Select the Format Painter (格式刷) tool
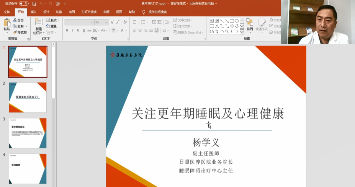The height and width of the screenshot is (187, 355). pos(20,33)
